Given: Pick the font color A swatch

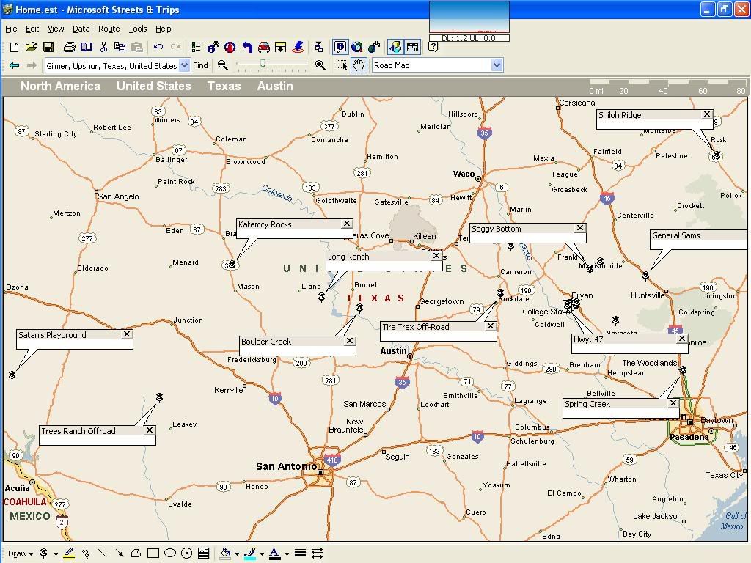Looking at the screenshot, I should [x=274, y=553].
